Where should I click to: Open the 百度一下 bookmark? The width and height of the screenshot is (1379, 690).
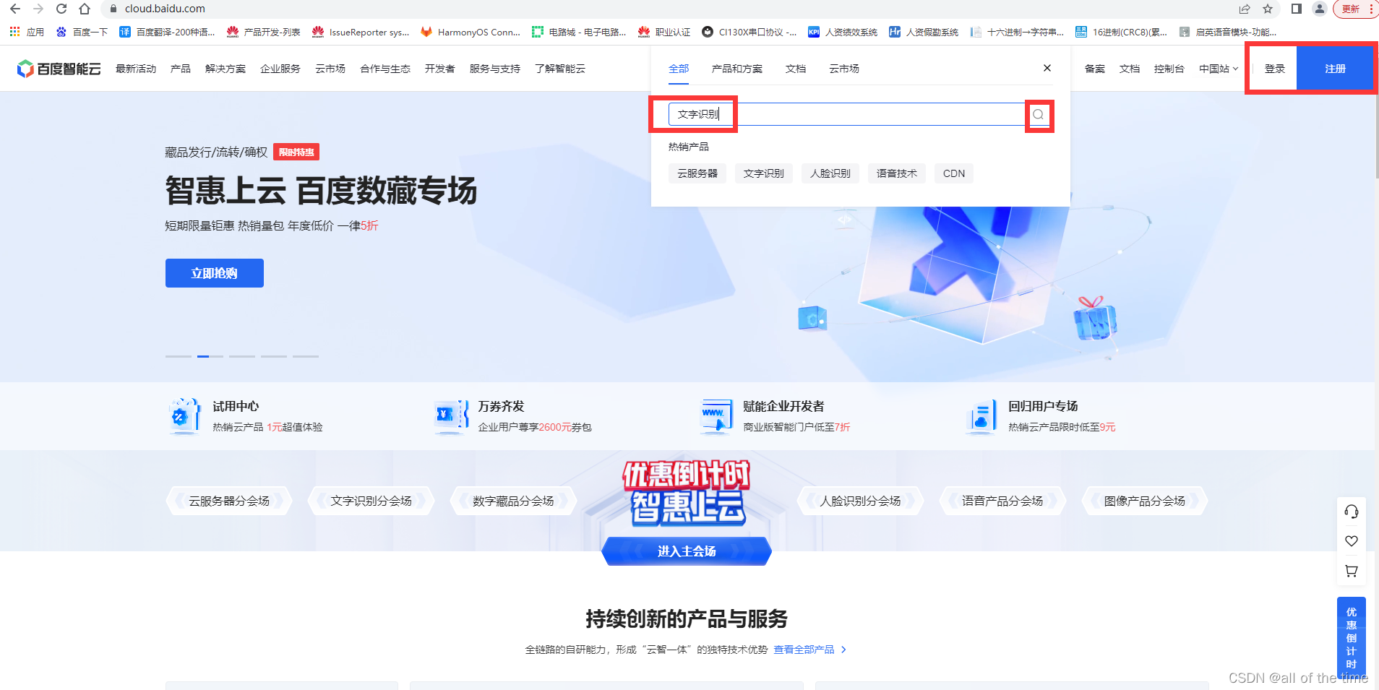click(x=82, y=32)
